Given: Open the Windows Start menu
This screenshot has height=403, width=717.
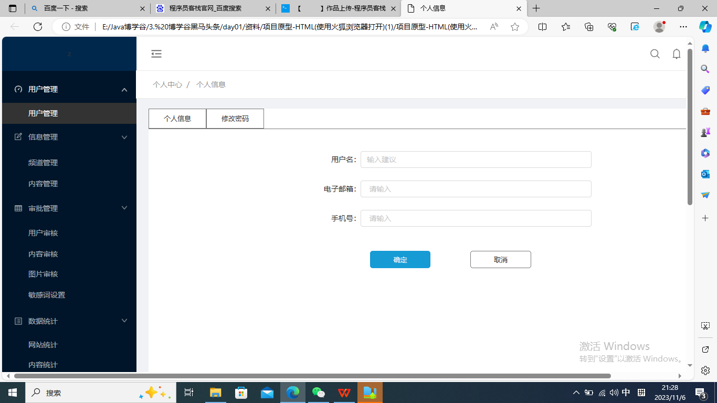Looking at the screenshot, I should point(12,393).
